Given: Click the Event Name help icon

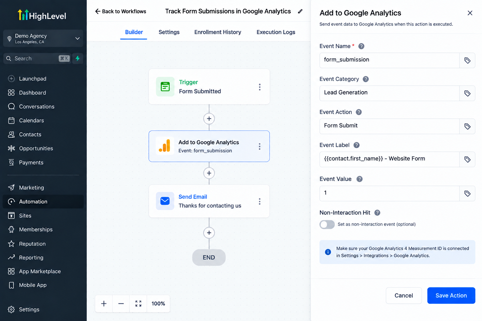Looking at the screenshot, I should pyautogui.click(x=361, y=46).
